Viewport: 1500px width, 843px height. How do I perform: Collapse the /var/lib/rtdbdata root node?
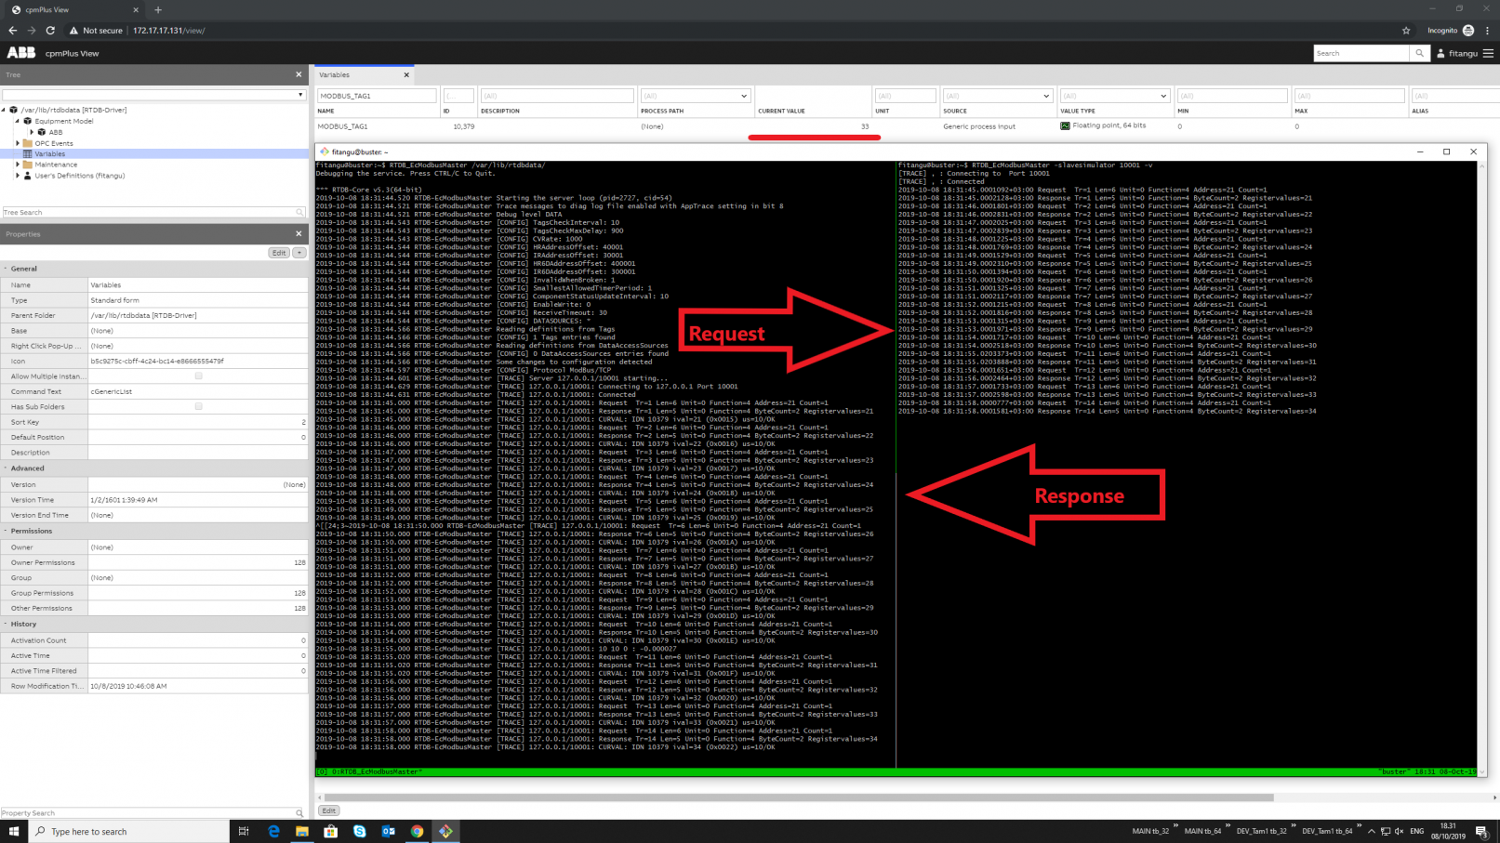pos(4,110)
